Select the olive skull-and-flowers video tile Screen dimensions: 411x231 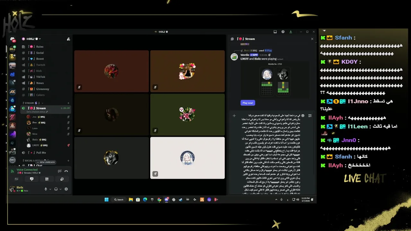coord(188,115)
